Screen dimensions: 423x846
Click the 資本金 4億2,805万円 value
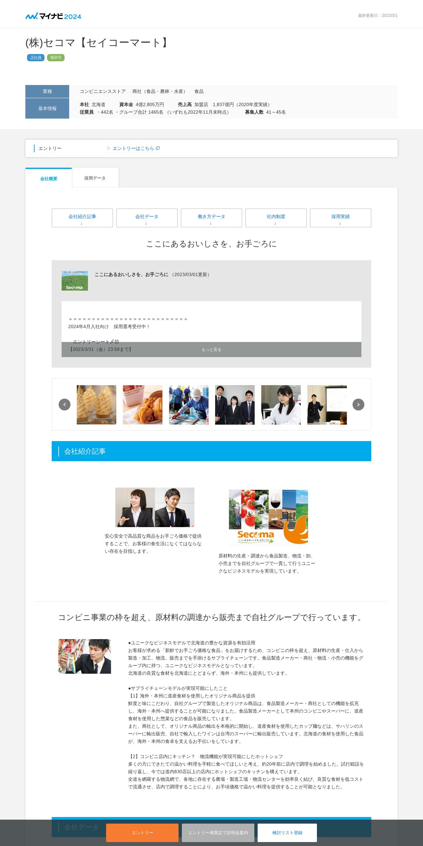(142, 104)
